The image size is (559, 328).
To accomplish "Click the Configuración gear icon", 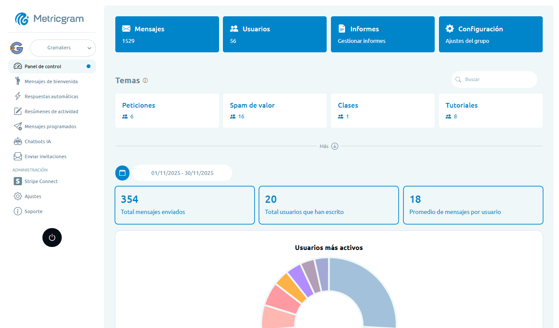I will pos(449,28).
